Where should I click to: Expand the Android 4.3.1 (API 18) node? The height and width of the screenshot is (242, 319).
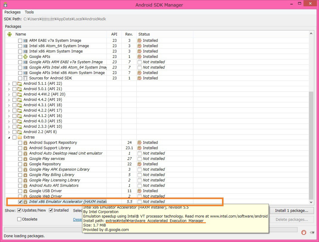point(9,105)
